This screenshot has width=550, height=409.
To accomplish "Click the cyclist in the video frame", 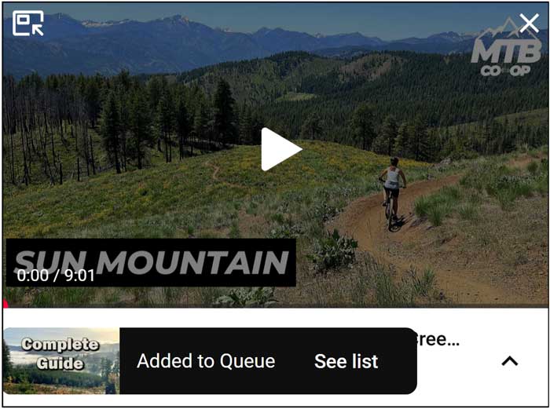I will [393, 194].
